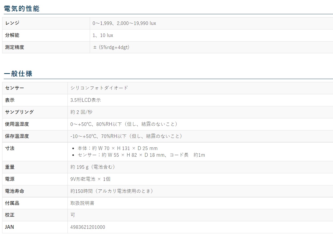333x236 pixels.
Task: Click the range value 0～1,999、2,000～19,990 lux
Action: coord(124,23)
